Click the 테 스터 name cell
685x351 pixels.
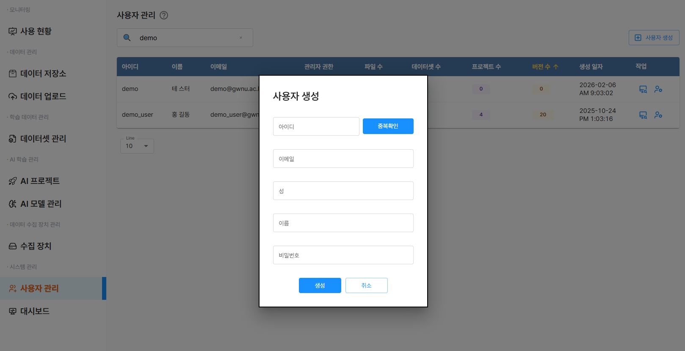(x=181, y=89)
